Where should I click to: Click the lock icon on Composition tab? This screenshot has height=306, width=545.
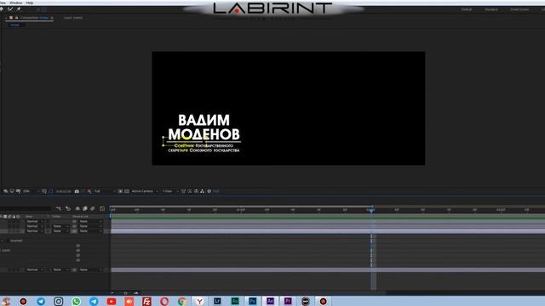point(16,17)
